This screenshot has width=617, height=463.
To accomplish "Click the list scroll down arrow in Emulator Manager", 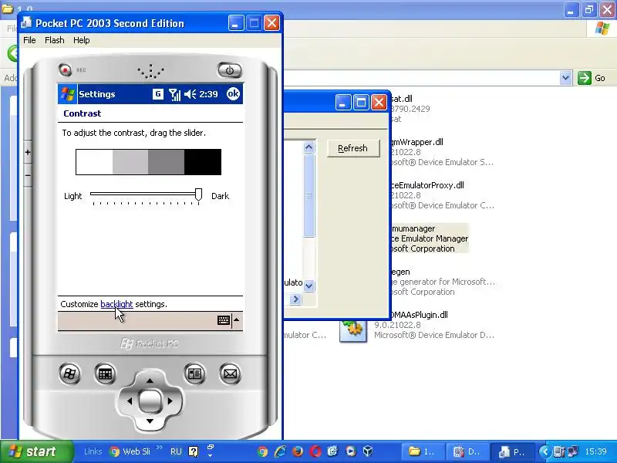I will tap(309, 286).
